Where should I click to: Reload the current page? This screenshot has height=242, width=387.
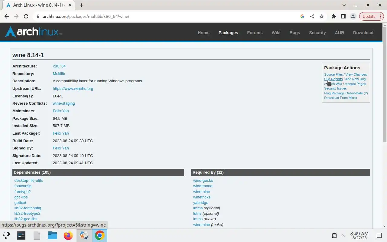tap(26, 16)
